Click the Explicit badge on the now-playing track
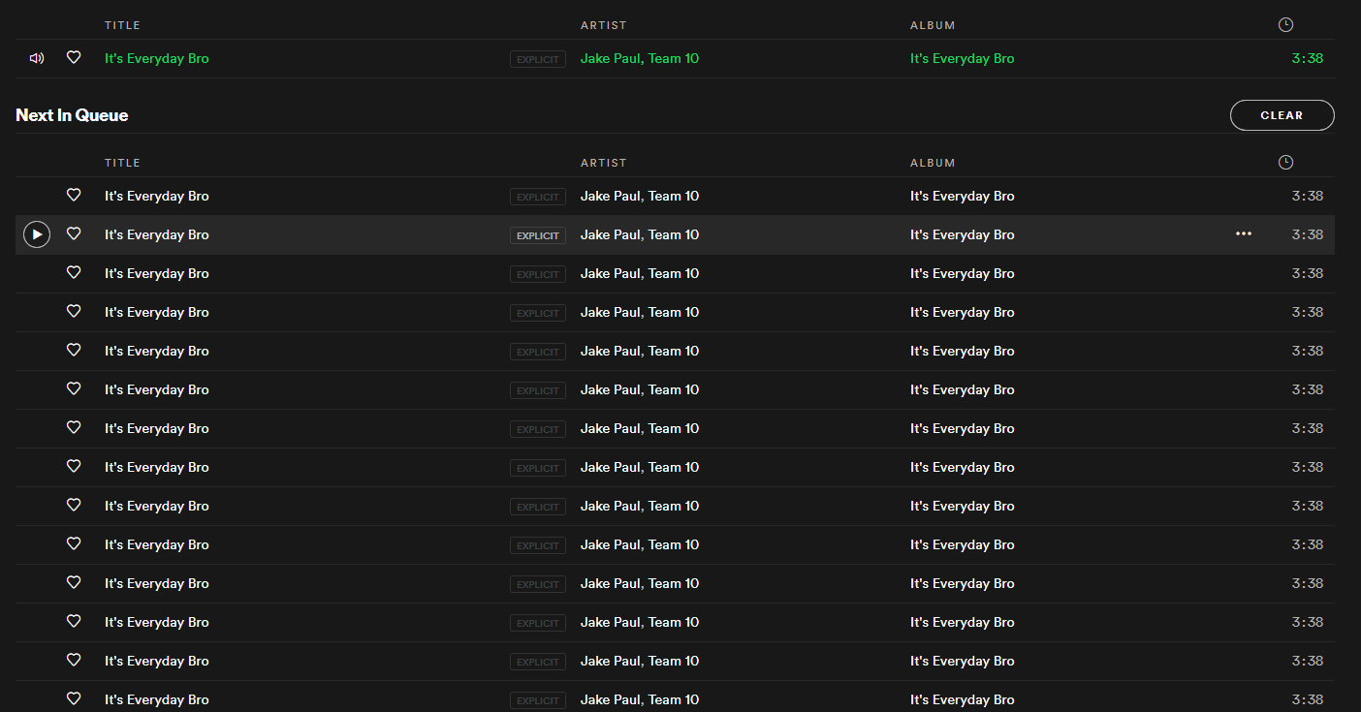Screen dimensions: 1361x712 click(538, 59)
